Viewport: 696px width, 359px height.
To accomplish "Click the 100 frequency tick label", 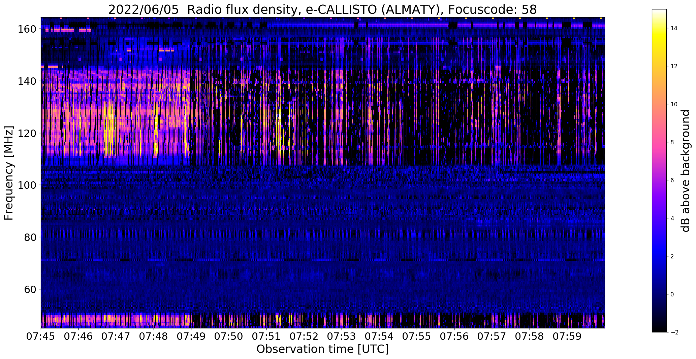I will [27, 185].
